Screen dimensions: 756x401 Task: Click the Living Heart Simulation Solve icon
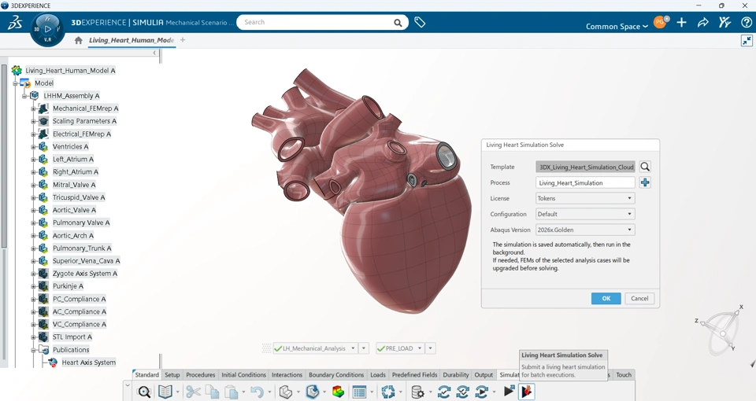pyautogui.click(x=527, y=392)
